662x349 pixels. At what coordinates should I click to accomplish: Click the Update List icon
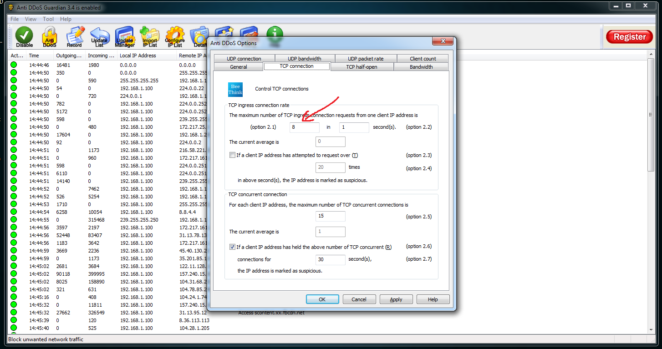(x=99, y=37)
